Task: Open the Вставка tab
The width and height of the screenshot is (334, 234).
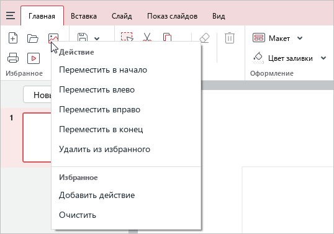Action: (84, 16)
